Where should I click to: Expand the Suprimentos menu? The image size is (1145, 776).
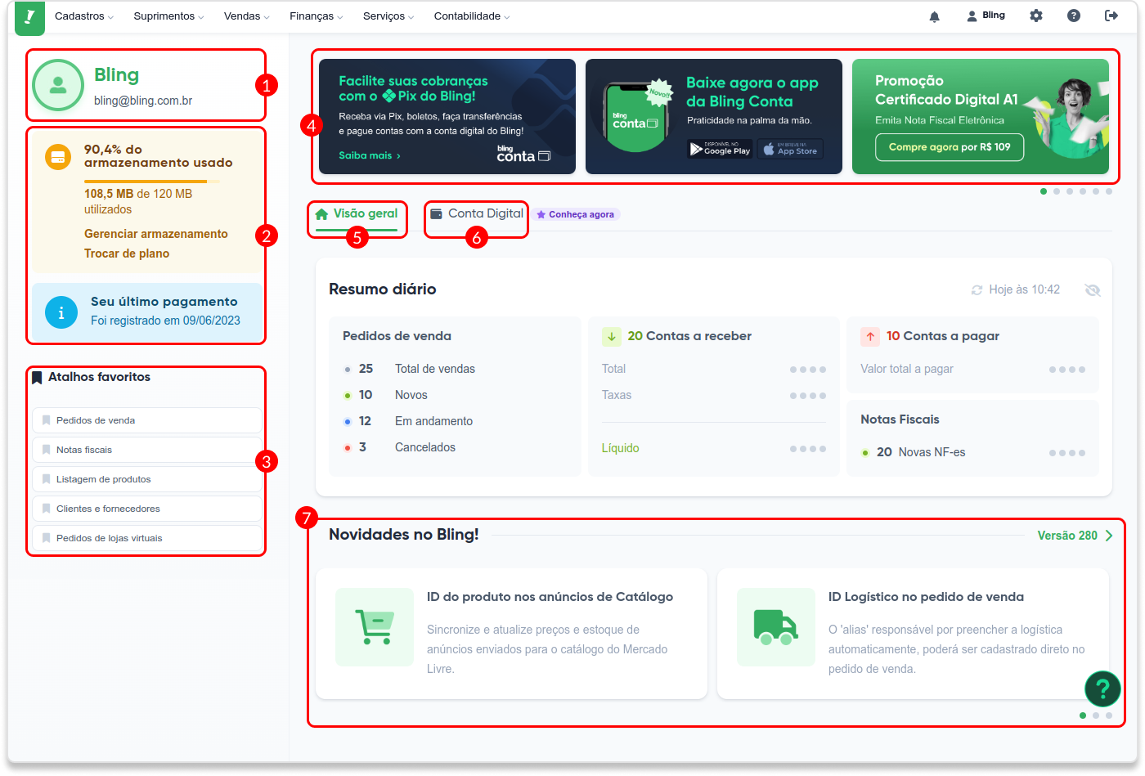point(168,16)
